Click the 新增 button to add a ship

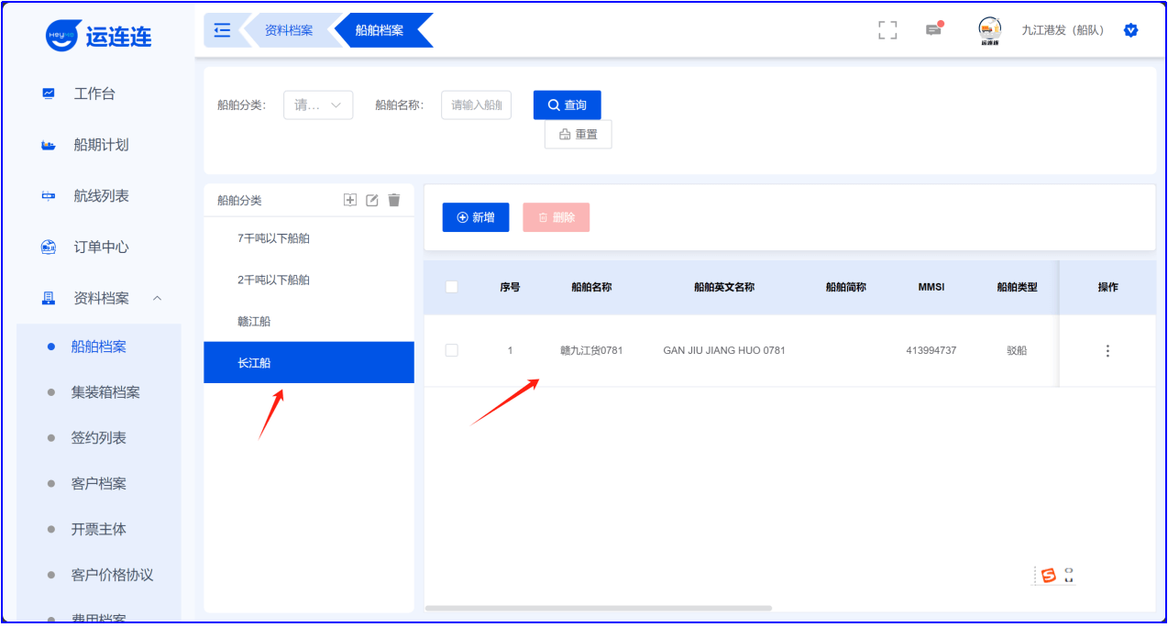(475, 217)
